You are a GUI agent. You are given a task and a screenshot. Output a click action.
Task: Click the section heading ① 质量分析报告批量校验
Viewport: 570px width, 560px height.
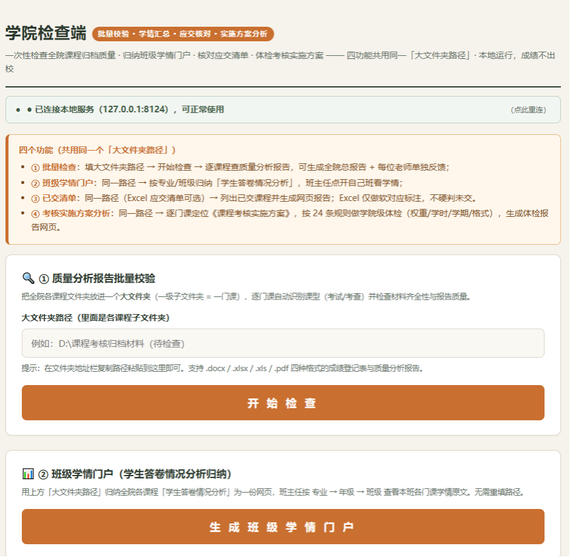97,278
